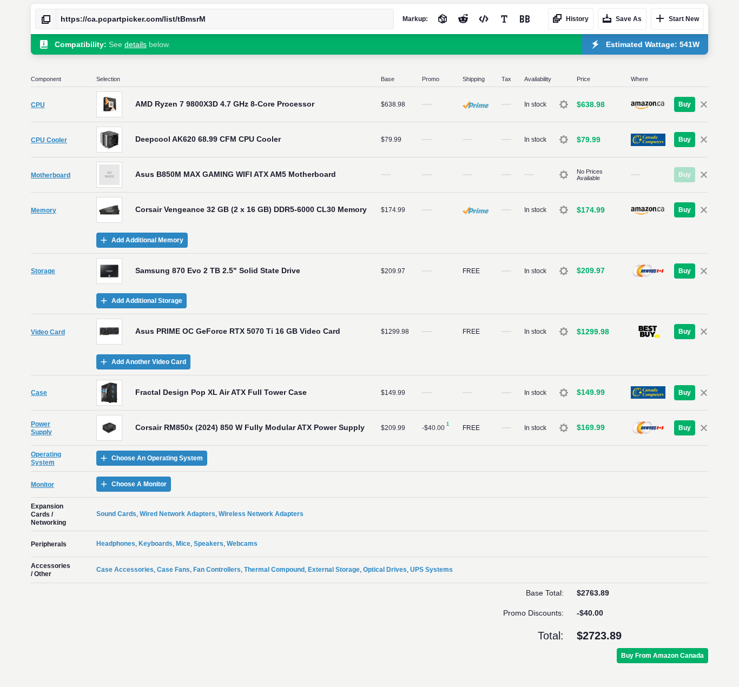Remove the RTX 5070 Ti video card
This screenshot has height=687, width=739.
click(704, 332)
